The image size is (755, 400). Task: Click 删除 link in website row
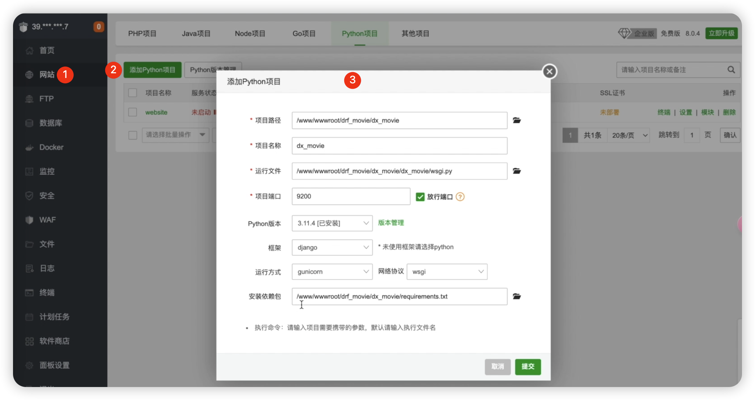coord(729,112)
